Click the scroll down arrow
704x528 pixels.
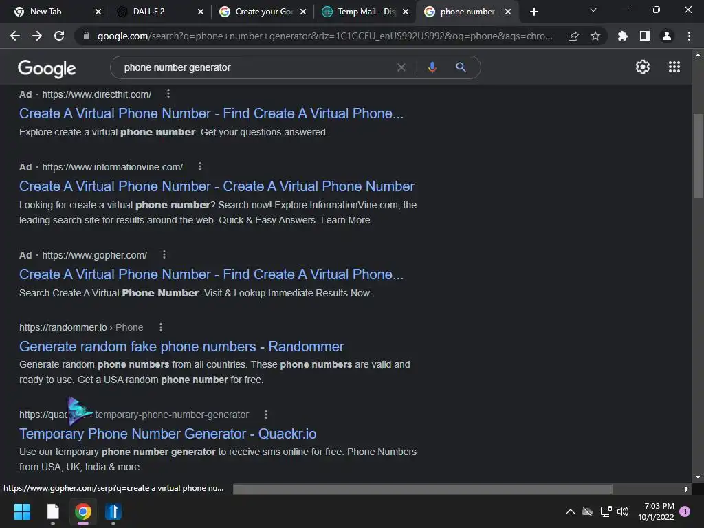click(698, 477)
